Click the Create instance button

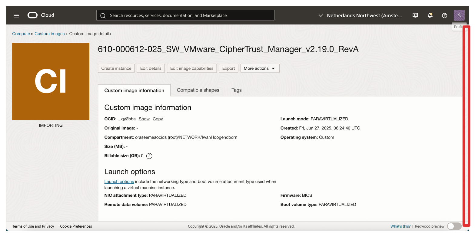116,68
